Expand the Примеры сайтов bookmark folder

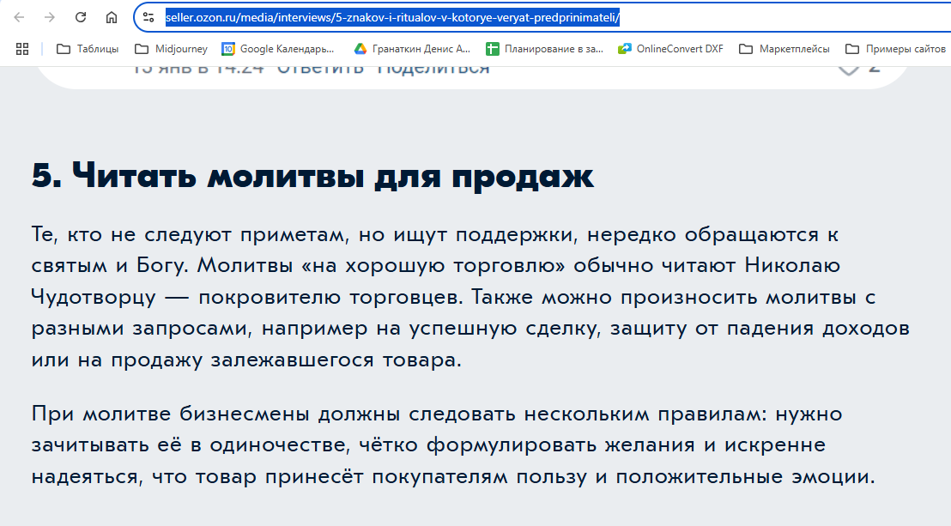895,49
